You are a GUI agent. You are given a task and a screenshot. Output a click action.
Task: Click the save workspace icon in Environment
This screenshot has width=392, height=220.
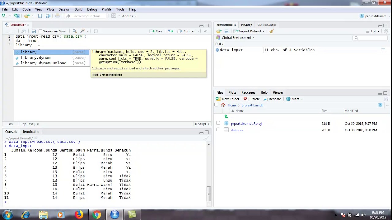(x=227, y=31)
